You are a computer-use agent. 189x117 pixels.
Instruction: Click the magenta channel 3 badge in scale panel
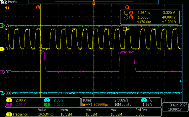(9, 105)
